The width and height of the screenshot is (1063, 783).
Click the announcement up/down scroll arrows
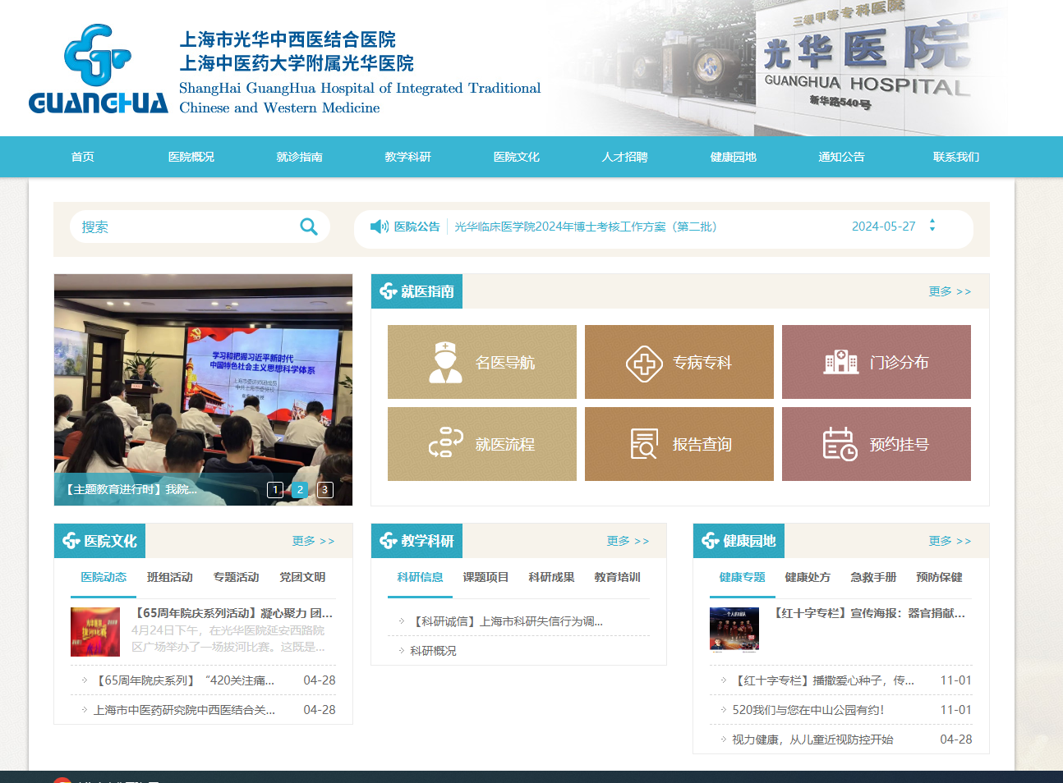(x=932, y=225)
